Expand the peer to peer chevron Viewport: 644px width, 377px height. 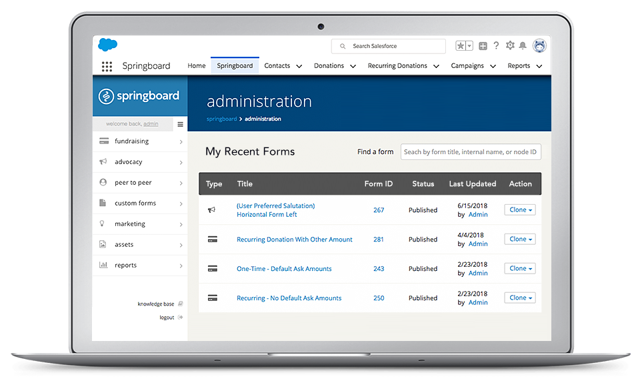pos(181,183)
